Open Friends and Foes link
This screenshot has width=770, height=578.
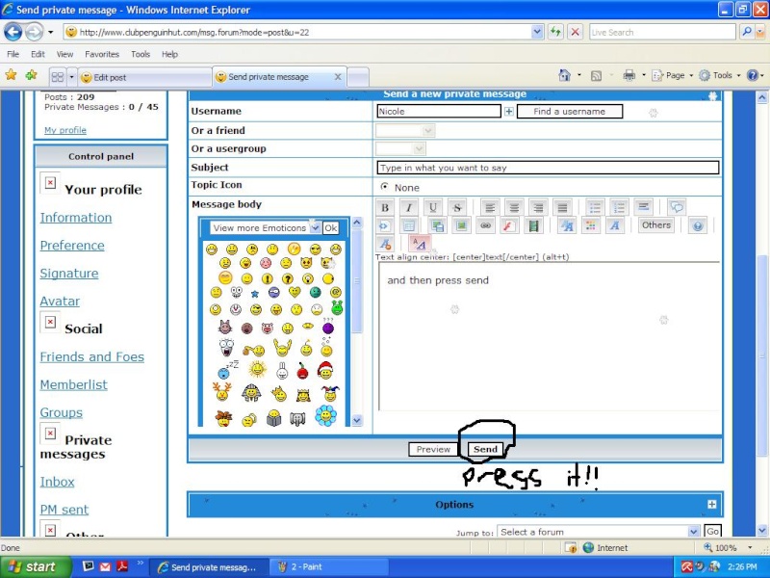pos(91,356)
